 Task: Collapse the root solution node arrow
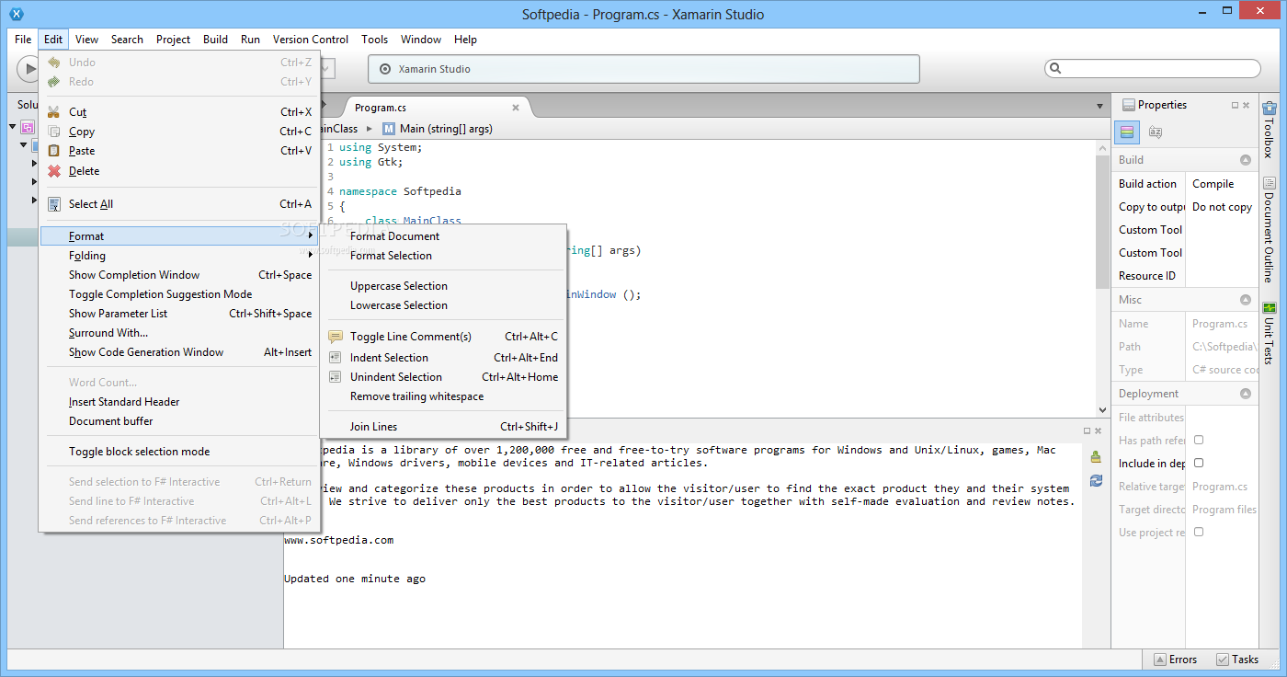click(13, 127)
